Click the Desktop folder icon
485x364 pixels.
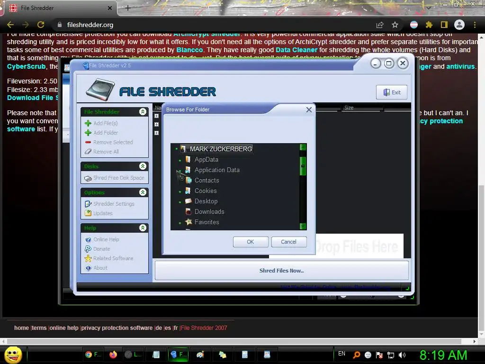188,201
